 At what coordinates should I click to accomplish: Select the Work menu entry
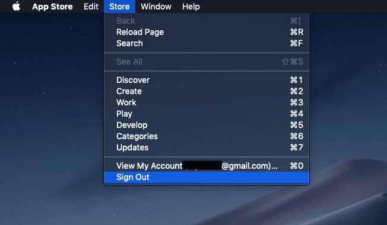point(207,102)
